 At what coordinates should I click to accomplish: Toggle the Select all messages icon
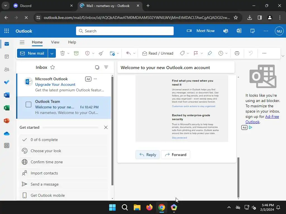click(x=97, y=67)
